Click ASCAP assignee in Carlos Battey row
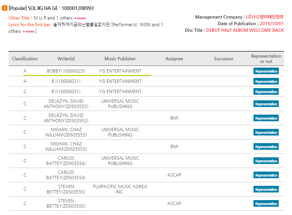Screen dimensions: 292x215 click(174, 175)
